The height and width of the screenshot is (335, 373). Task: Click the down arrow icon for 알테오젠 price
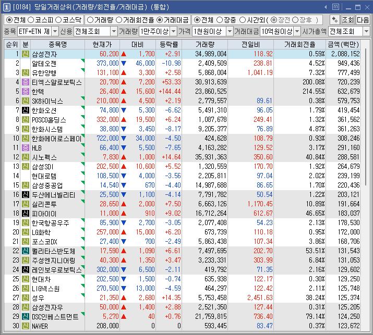124,64
